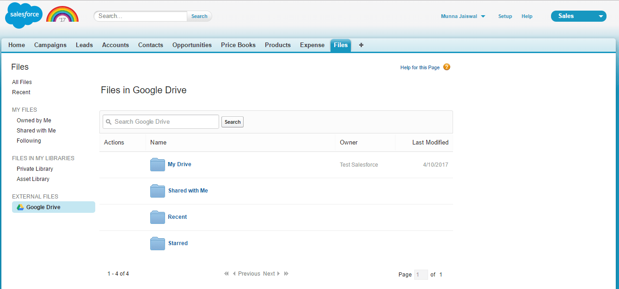Open Recent in the sidebar
Screen dimensions: 619x289
21,92
